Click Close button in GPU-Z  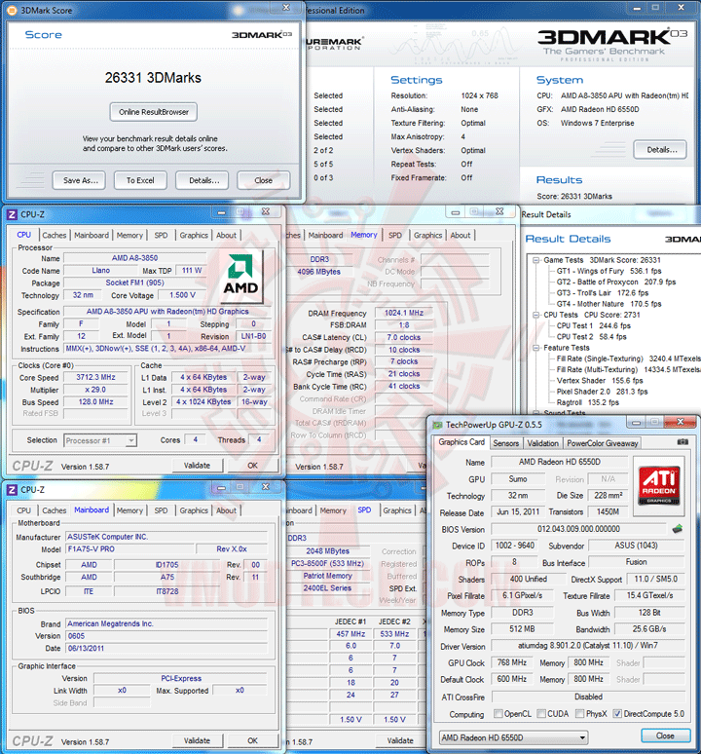click(665, 735)
